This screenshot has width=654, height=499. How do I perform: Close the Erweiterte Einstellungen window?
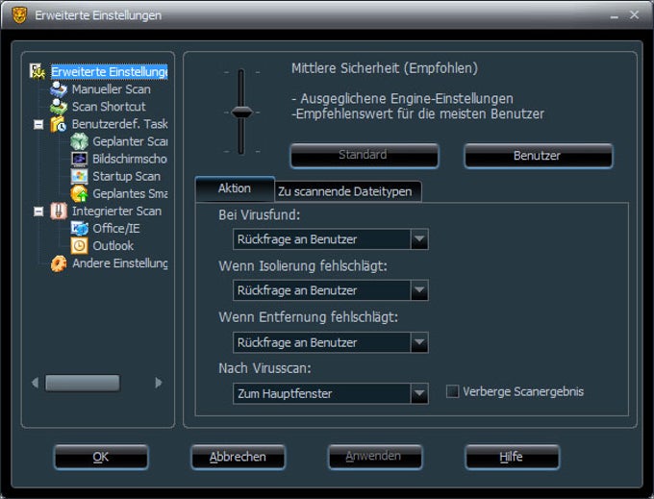(x=635, y=15)
